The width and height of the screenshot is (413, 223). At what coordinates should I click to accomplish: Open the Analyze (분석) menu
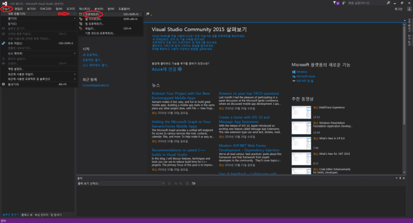point(99,9)
